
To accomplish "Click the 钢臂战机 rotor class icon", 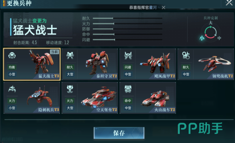I will coord(186,55).
